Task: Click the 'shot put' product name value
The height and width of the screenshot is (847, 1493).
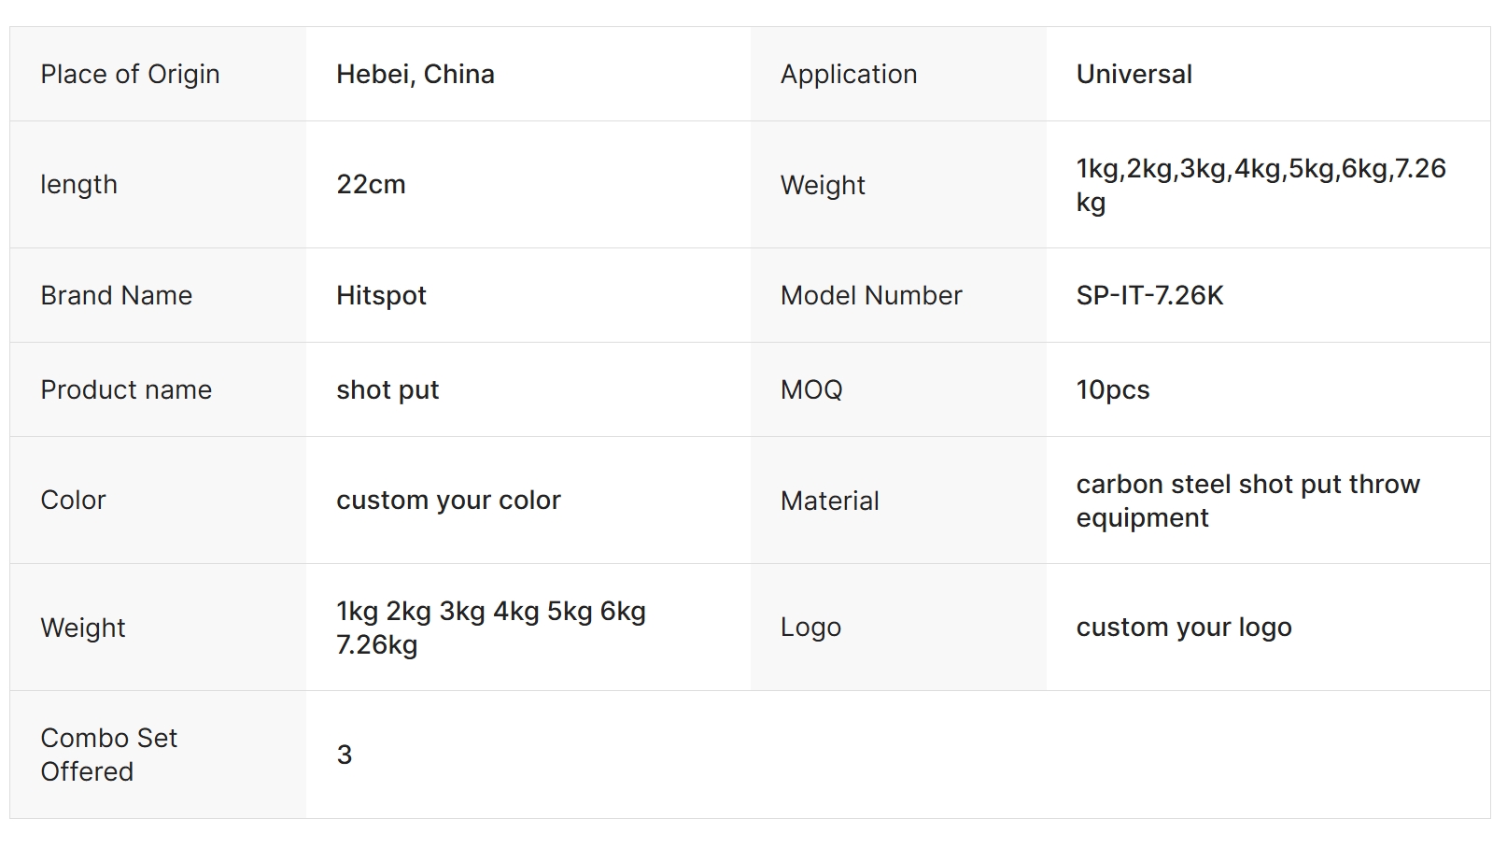Action: pos(387,390)
